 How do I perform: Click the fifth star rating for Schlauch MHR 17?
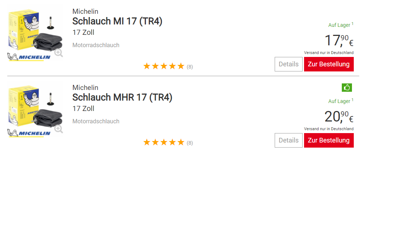(x=181, y=142)
